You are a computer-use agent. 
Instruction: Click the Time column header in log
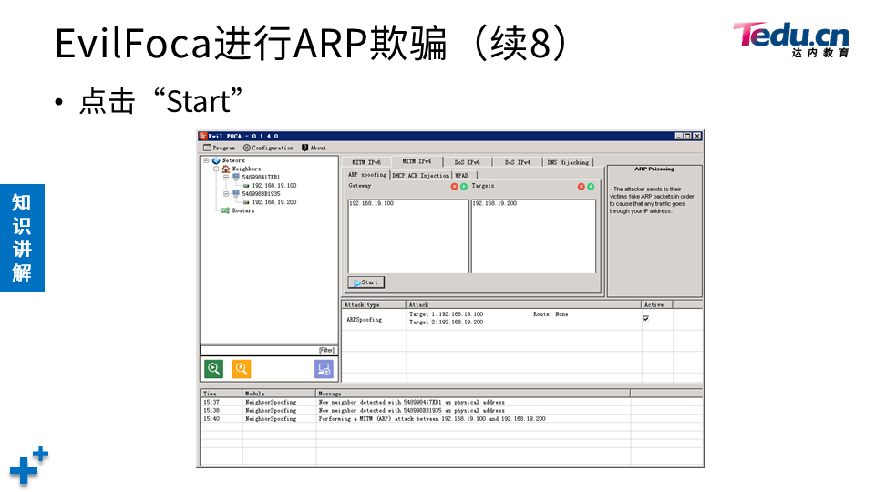[221, 394]
